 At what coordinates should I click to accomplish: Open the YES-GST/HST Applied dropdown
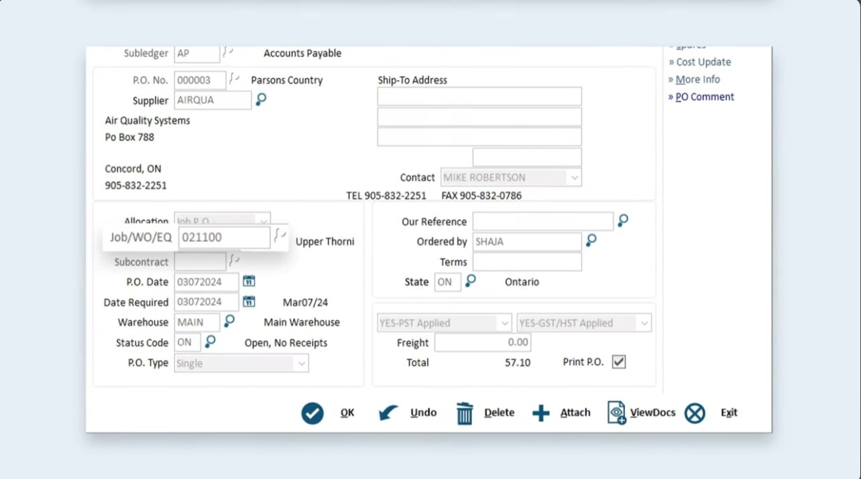pyautogui.click(x=644, y=324)
